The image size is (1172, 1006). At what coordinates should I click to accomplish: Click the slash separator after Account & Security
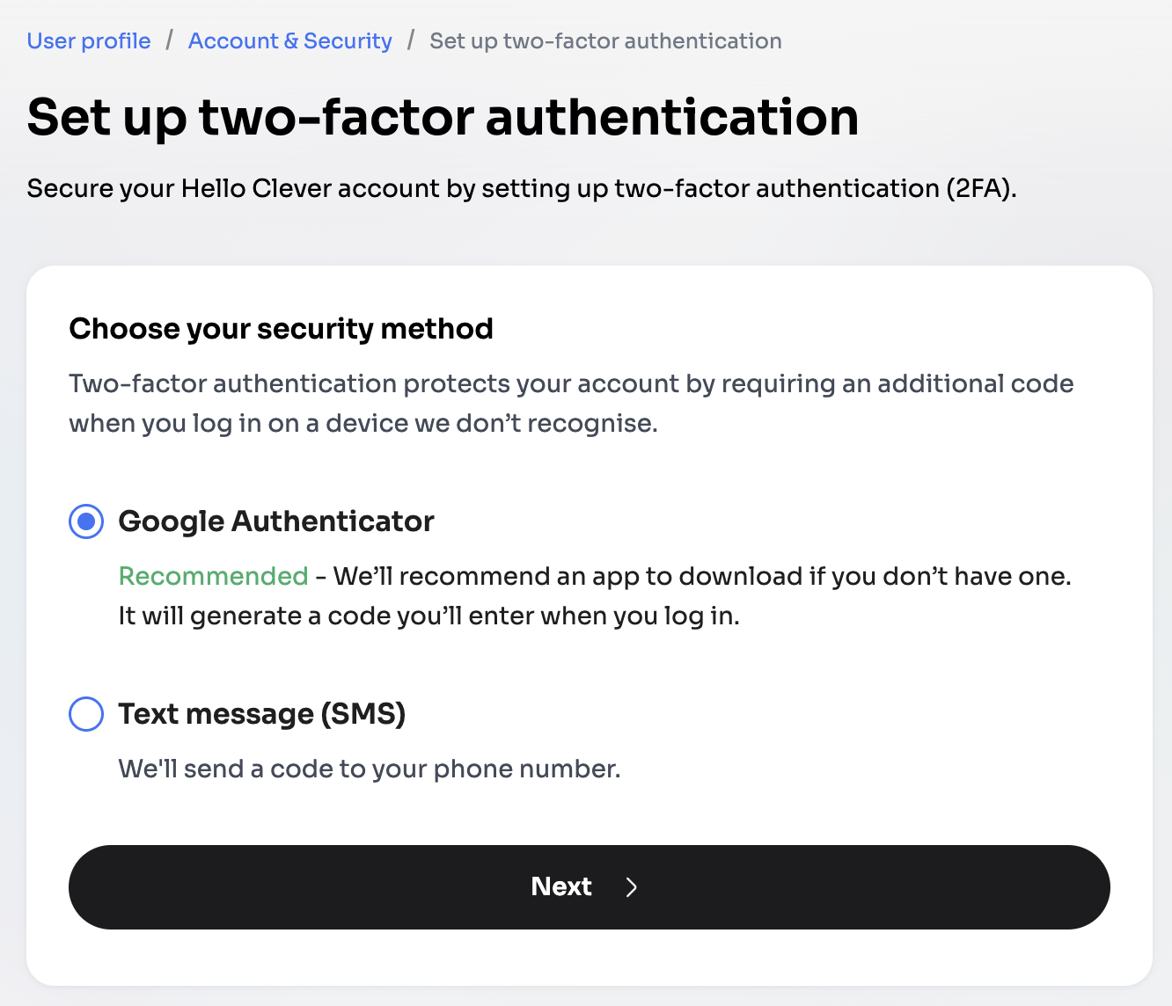(411, 41)
